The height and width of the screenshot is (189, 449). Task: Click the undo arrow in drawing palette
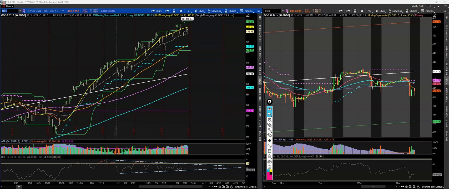tap(269, 146)
